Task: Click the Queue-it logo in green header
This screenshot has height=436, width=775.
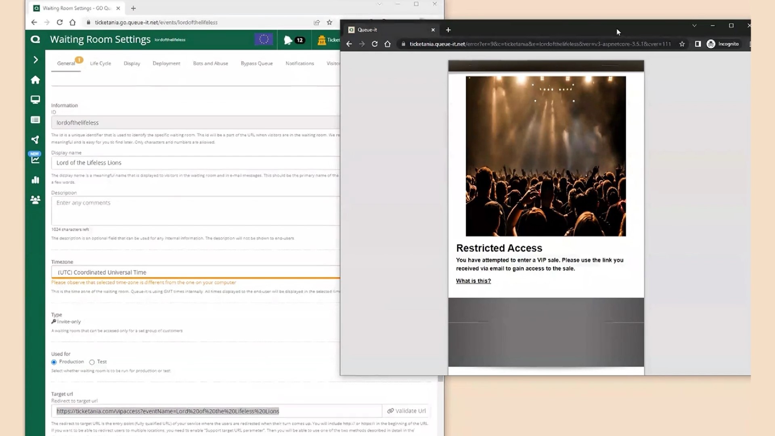Action: pos(36,40)
